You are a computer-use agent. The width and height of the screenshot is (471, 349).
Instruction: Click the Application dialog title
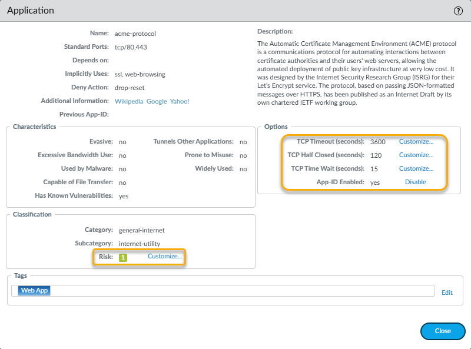pyautogui.click(x=31, y=11)
